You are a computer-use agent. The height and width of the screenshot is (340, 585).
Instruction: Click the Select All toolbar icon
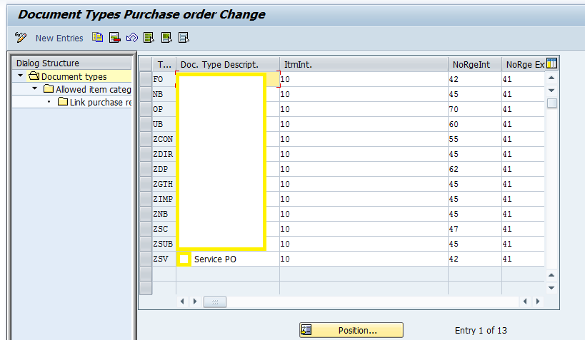[x=149, y=38]
